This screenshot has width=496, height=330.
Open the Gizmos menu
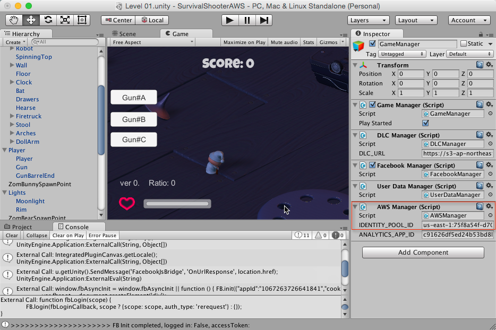331,42
